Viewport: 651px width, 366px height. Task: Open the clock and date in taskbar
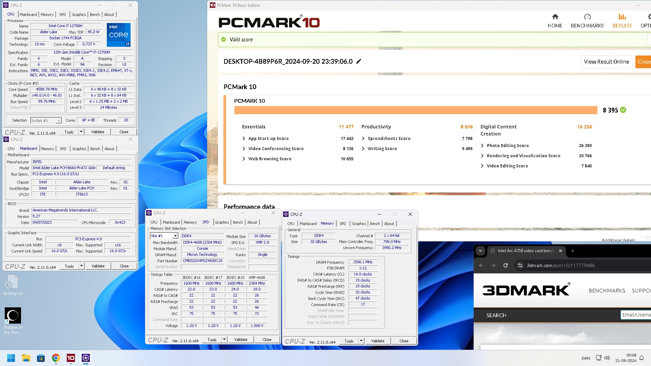[x=626, y=358]
